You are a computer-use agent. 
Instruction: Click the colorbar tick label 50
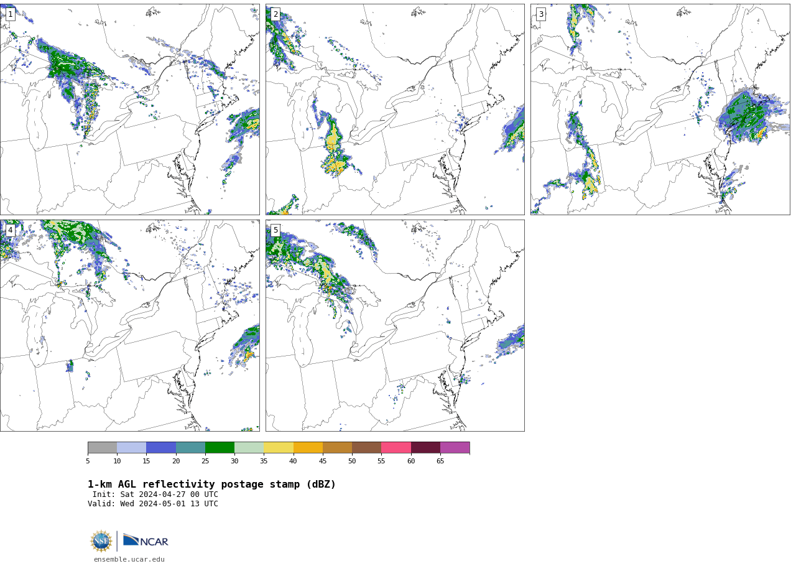(352, 461)
